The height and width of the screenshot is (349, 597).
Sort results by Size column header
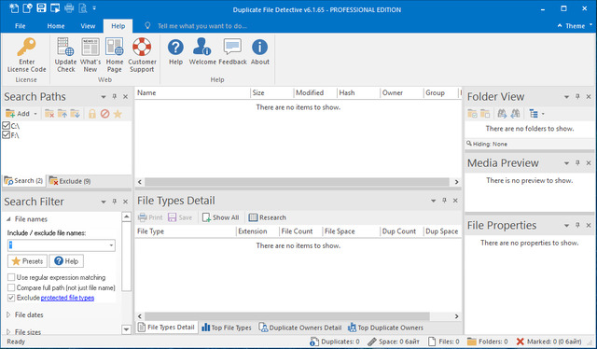coord(271,92)
